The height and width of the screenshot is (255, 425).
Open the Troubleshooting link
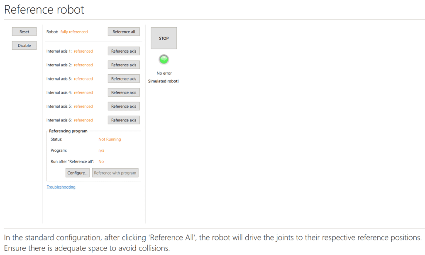61,187
